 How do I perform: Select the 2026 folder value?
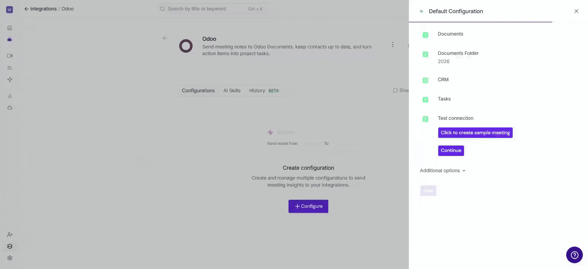click(443, 62)
